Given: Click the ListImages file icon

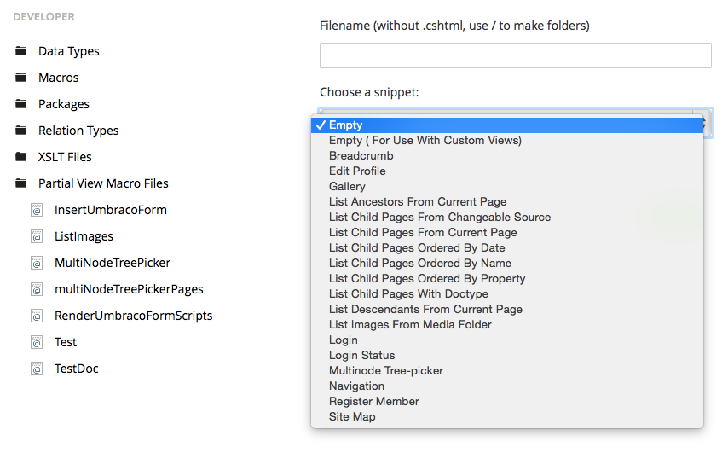Looking at the screenshot, I should (x=37, y=236).
